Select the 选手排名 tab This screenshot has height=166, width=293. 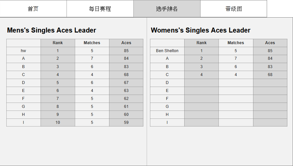tap(167, 9)
